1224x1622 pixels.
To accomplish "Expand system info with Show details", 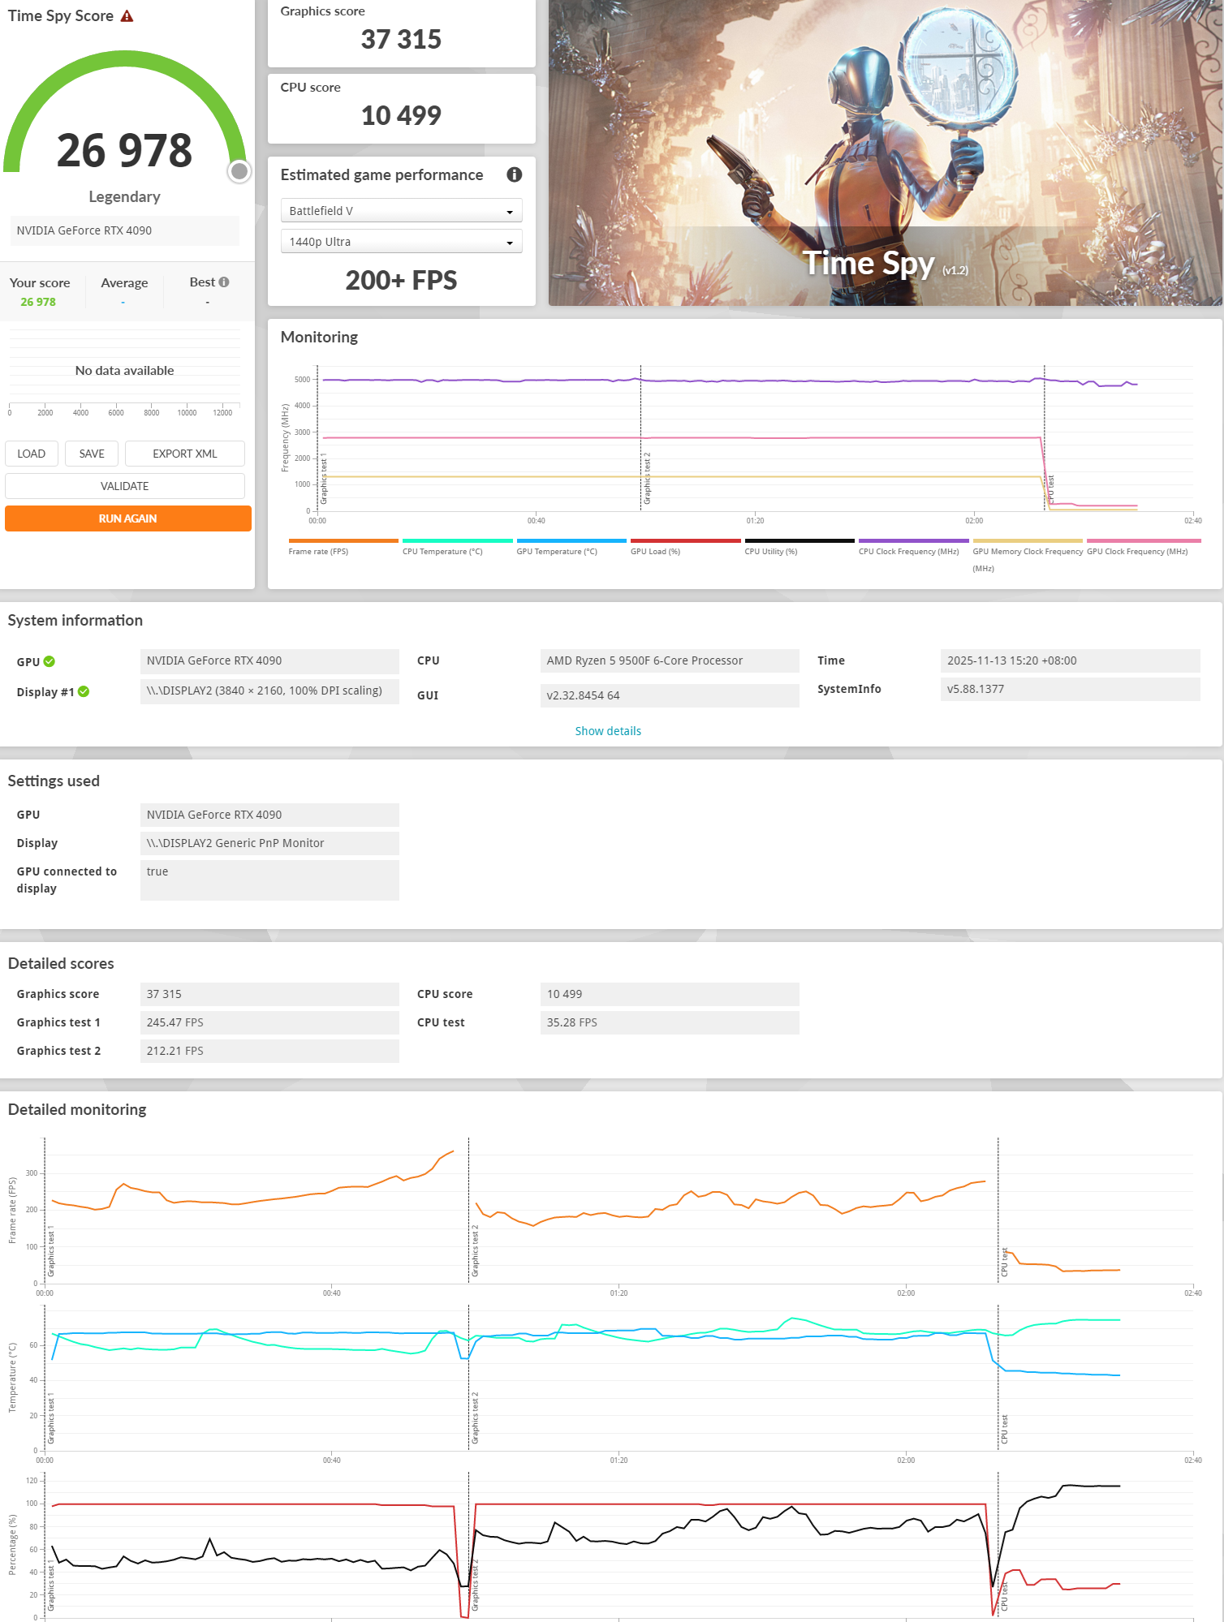I will pyautogui.click(x=608, y=731).
